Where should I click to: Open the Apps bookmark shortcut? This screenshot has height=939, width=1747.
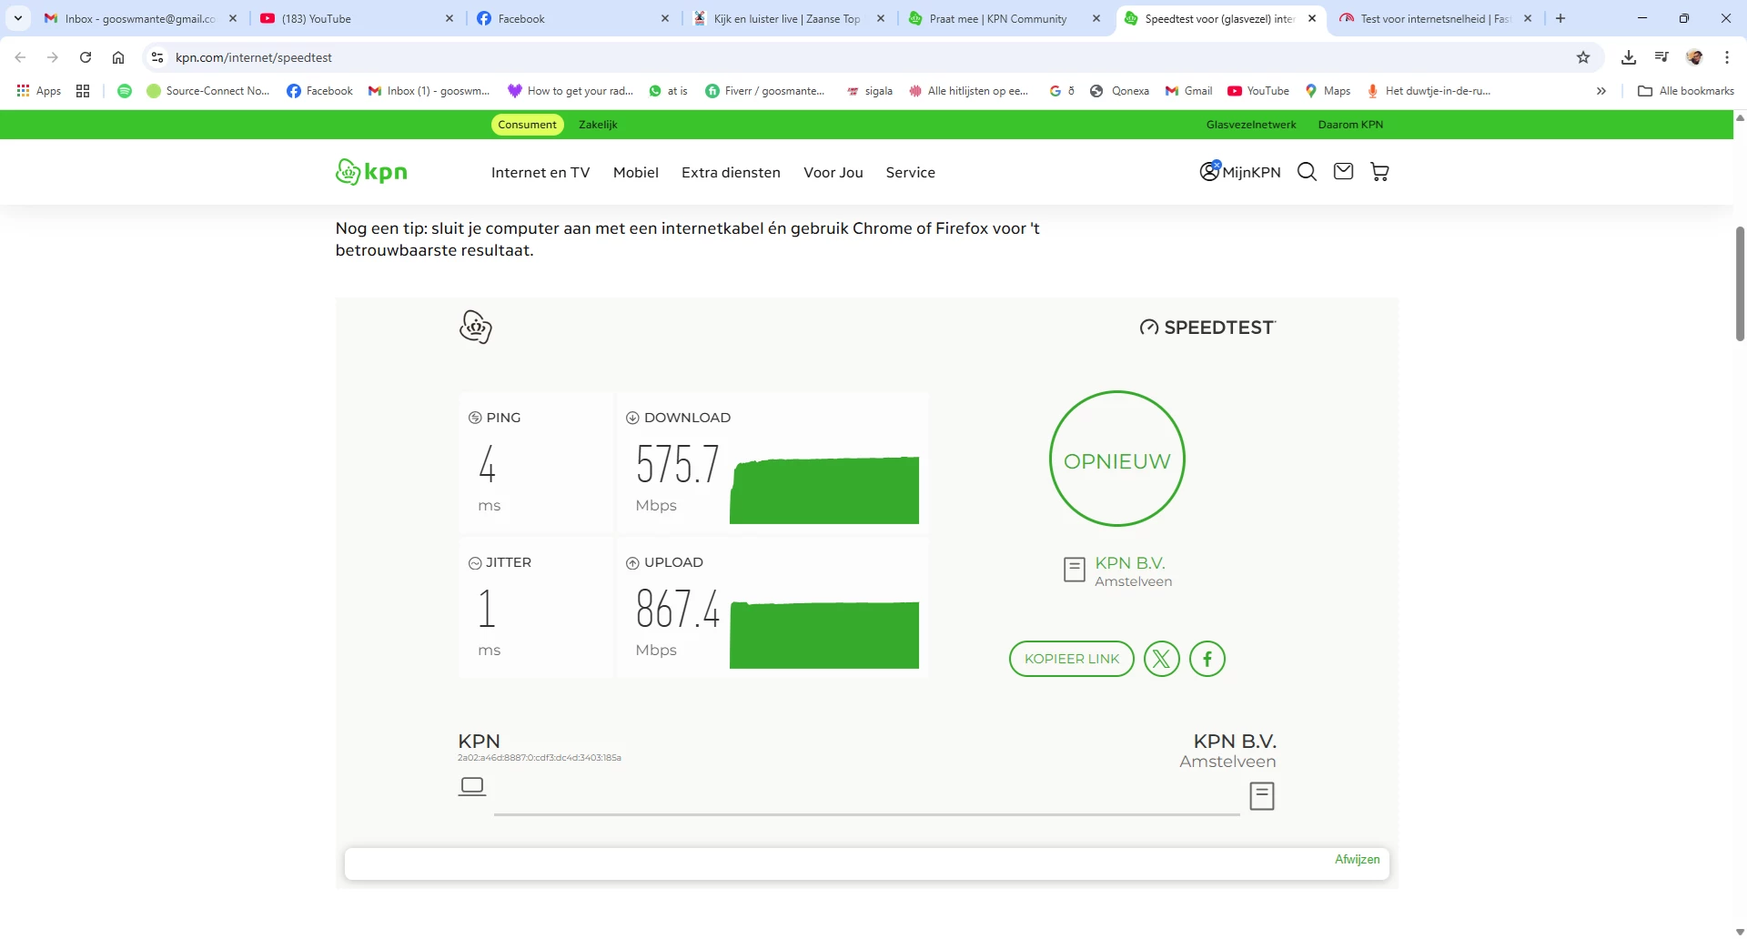click(39, 91)
